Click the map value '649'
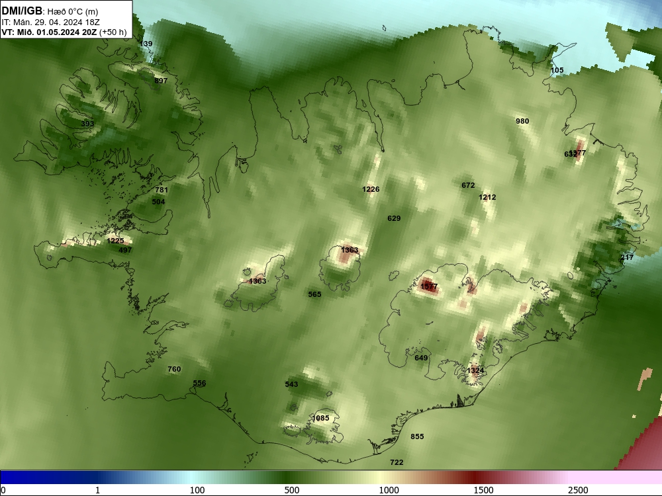662x496 pixels. 421,358
